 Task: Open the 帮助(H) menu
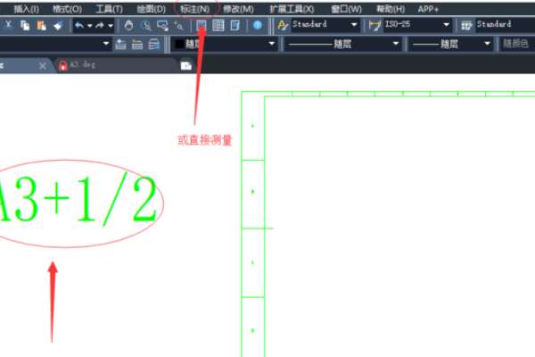point(391,9)
